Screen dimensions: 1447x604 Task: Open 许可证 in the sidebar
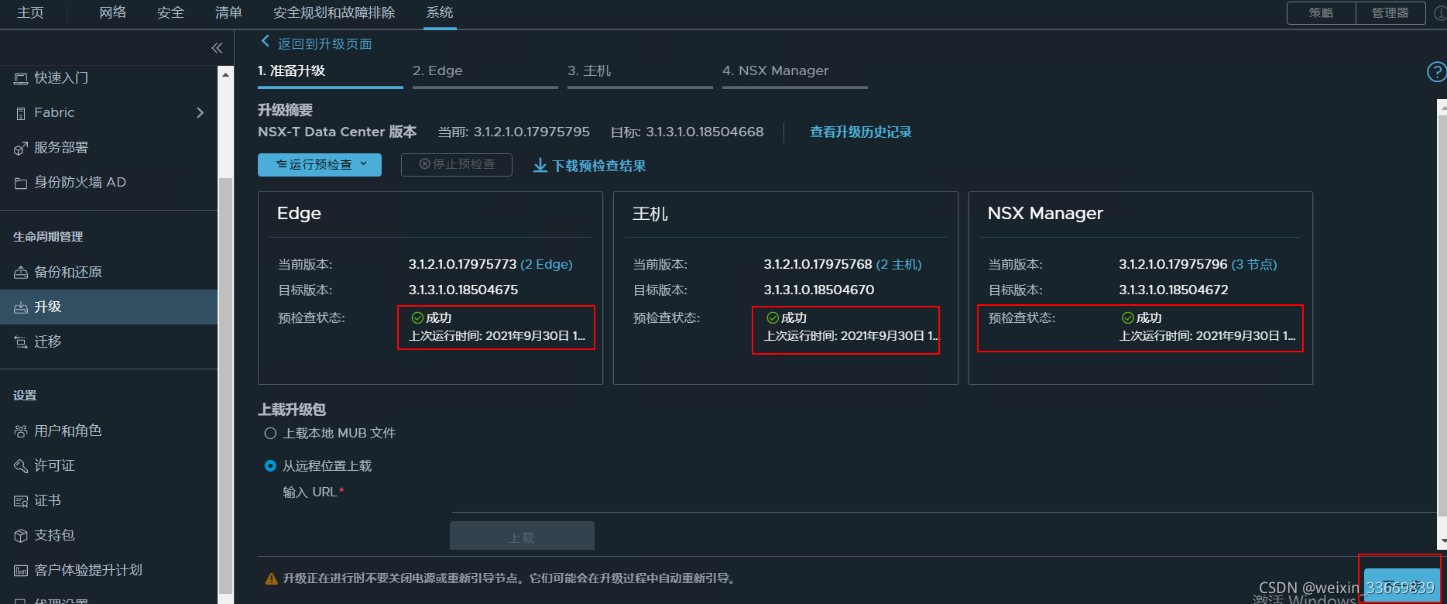coord(55,466)
